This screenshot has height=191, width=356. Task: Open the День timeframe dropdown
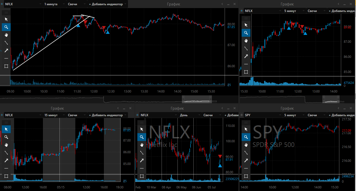tap(190, 115)
